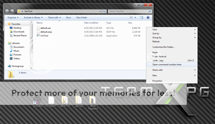Click the New folder button
The height and width of the screenshot is (124, 215).
point(82,18)
